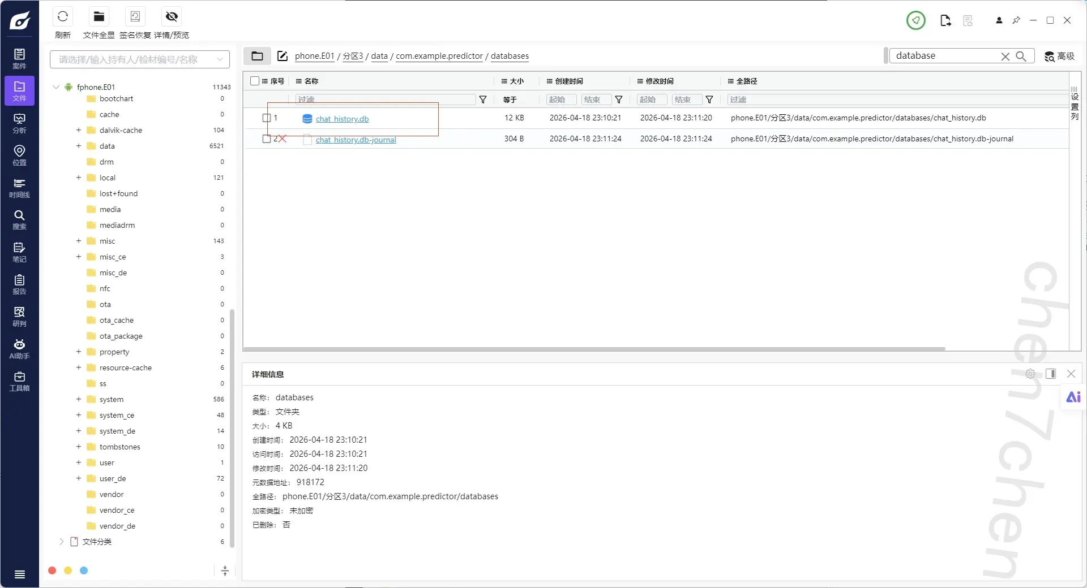Check the box for chat_history.db row

click(267, 118)
